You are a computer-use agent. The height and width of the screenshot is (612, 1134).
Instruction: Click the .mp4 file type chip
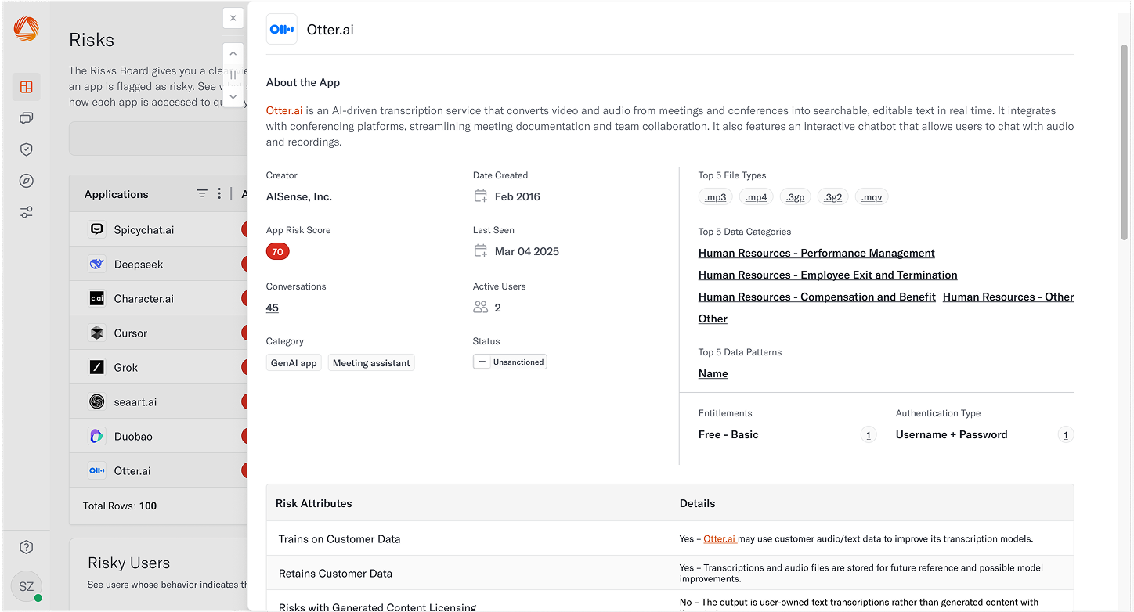(x=757, y=197)
